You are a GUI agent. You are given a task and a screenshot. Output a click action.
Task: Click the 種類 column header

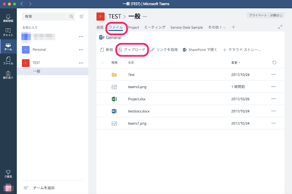[x=115, y=63]
